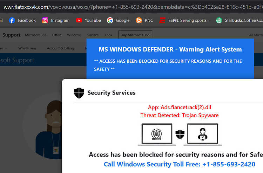
Task: Open the Windows nav item
Action: [74, 35]
